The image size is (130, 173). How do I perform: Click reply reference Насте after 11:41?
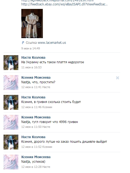[x=46, y=87]
